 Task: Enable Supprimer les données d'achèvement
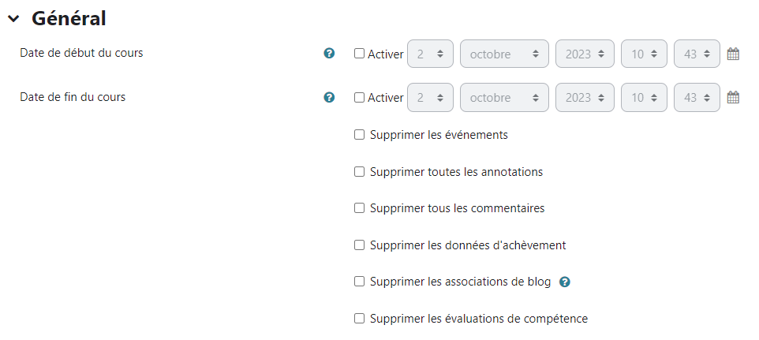360,245
